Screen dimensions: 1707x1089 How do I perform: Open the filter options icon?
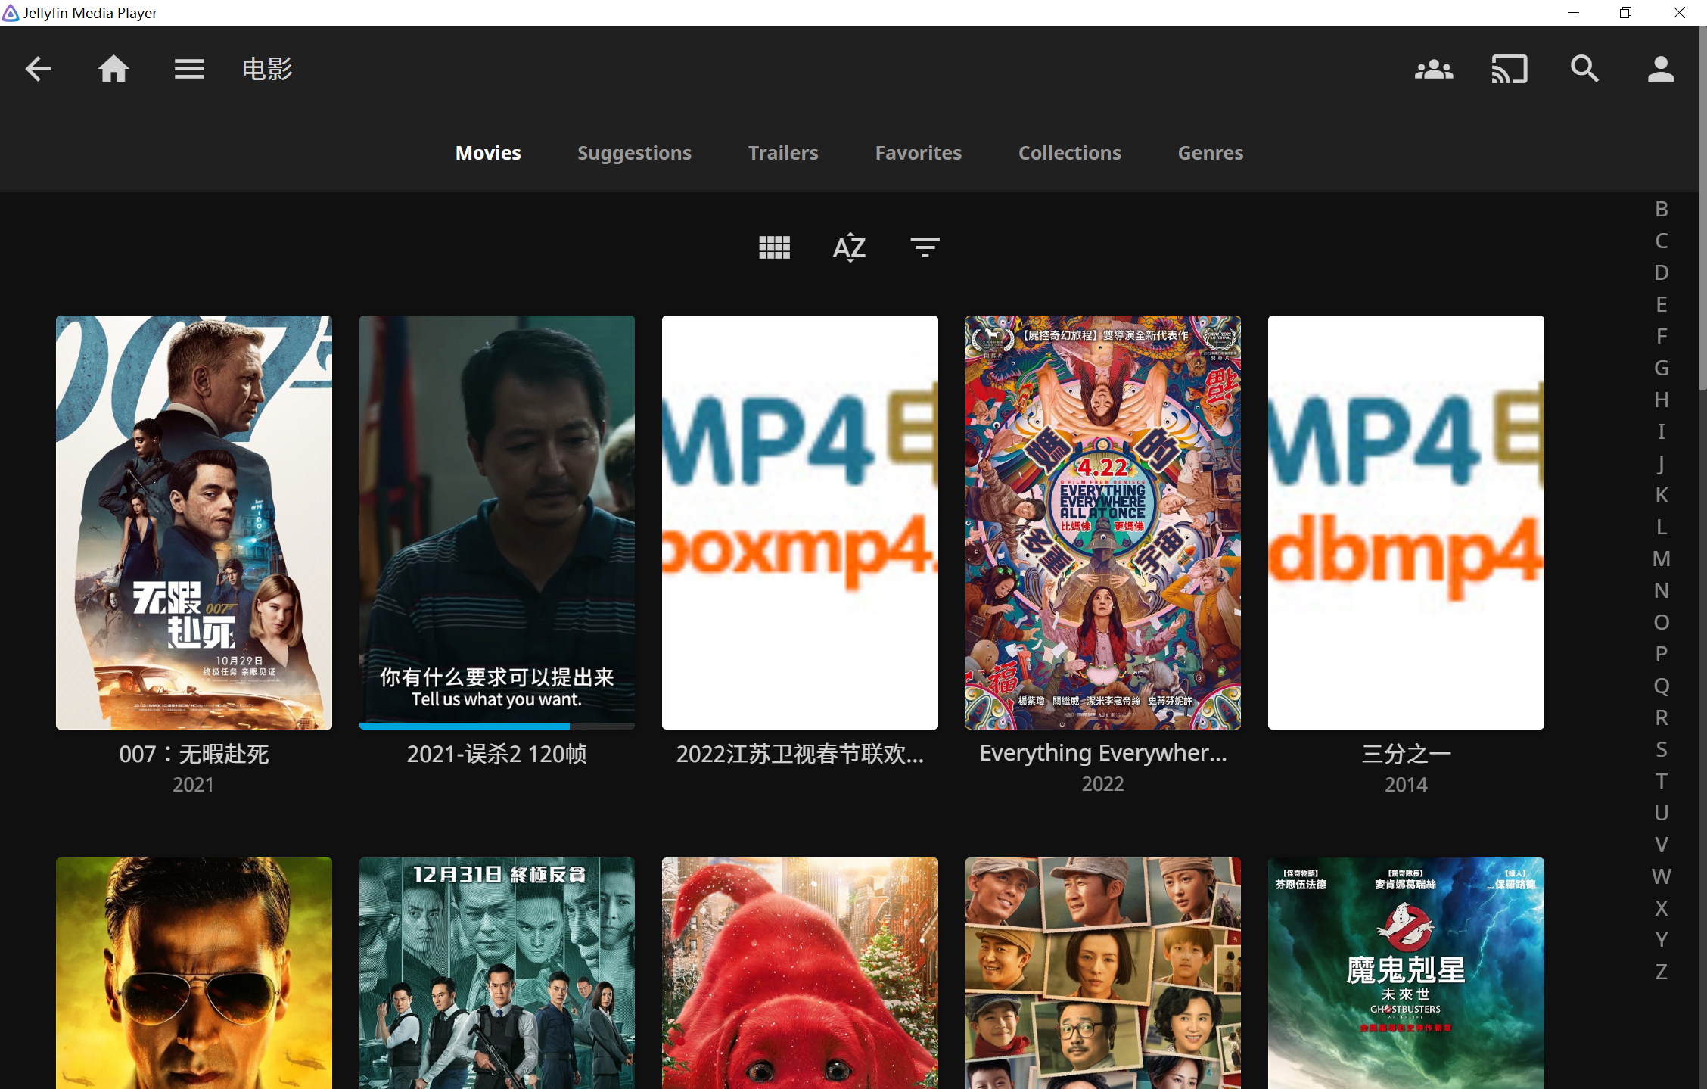(925, 247)
